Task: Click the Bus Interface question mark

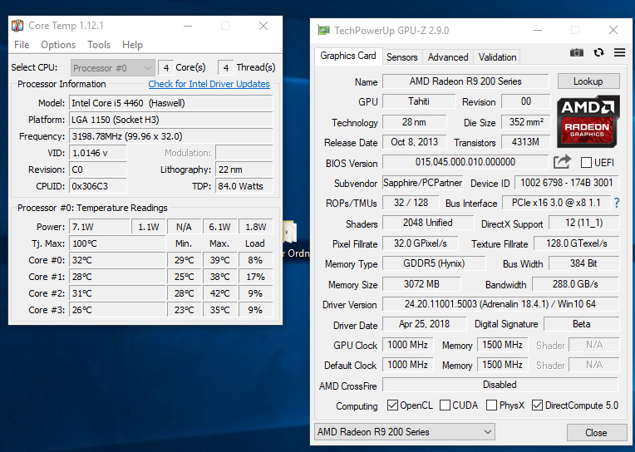Action: click(x=617, y=203)
